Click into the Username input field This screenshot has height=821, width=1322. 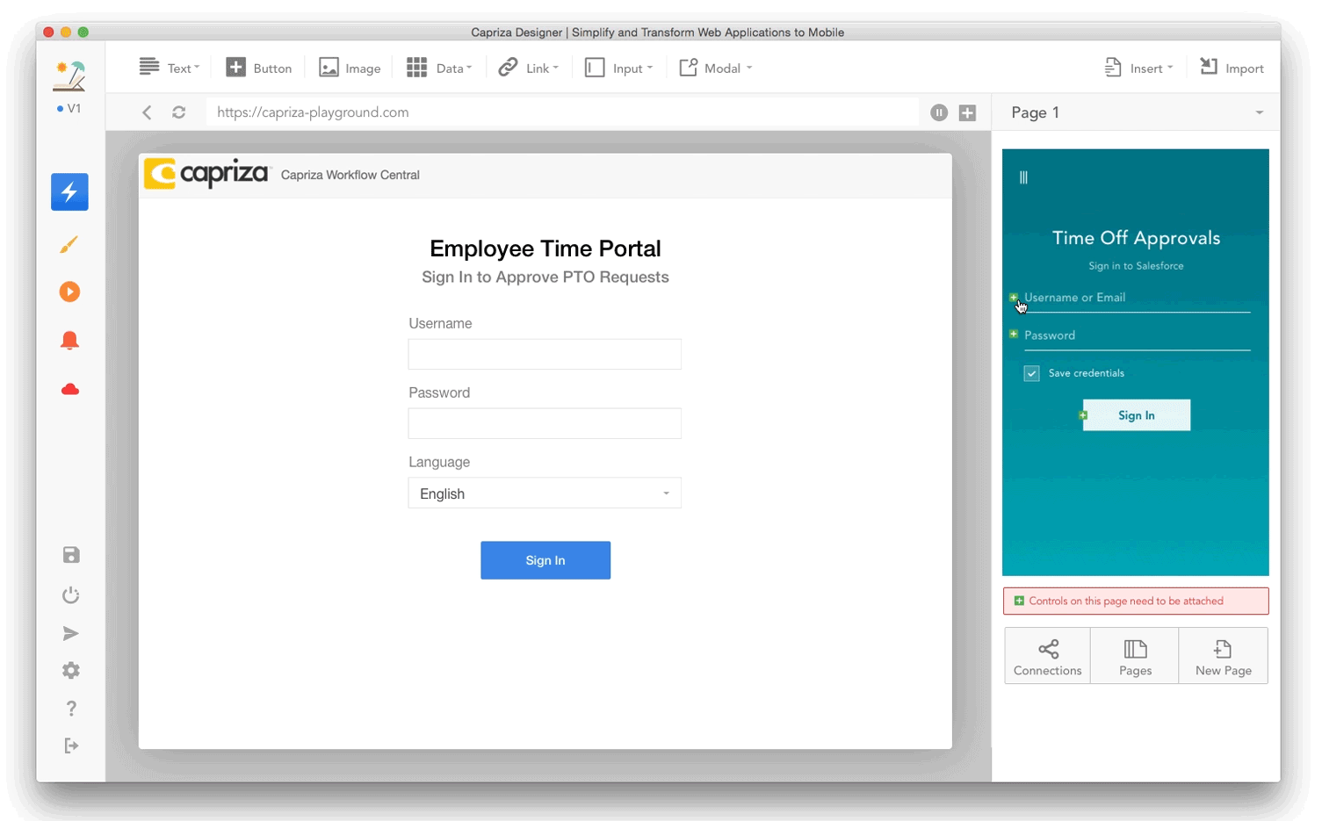pos(545,354)
